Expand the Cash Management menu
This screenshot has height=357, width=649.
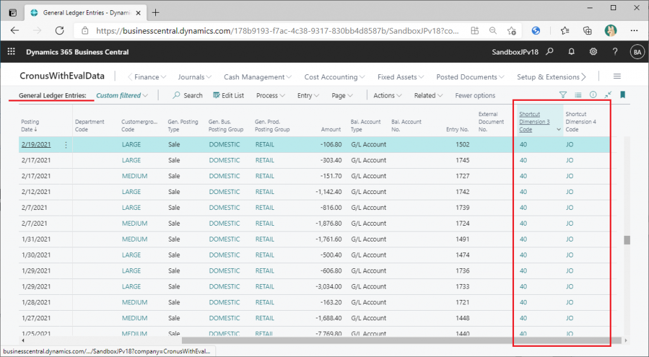coord(257,77)
